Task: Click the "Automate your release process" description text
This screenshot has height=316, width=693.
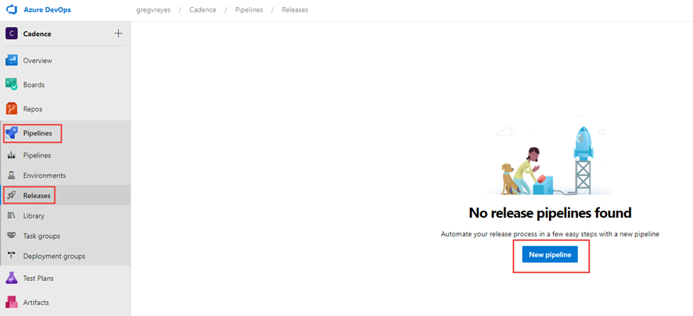Action: point(550,235)
